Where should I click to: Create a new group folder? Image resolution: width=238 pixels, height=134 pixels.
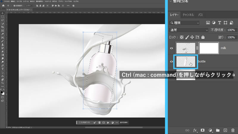pos(218,130)
